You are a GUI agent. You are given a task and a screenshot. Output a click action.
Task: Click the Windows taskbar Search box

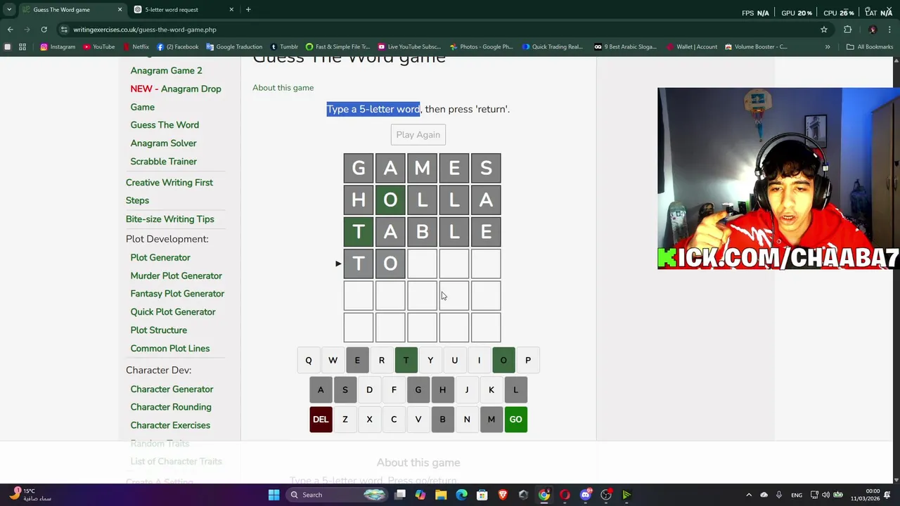click(x=337, y=495)
